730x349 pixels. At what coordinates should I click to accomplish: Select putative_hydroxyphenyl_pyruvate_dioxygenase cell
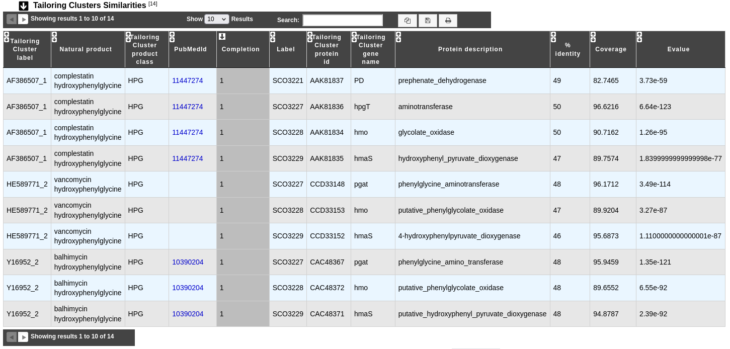click(x=472, y=314)
